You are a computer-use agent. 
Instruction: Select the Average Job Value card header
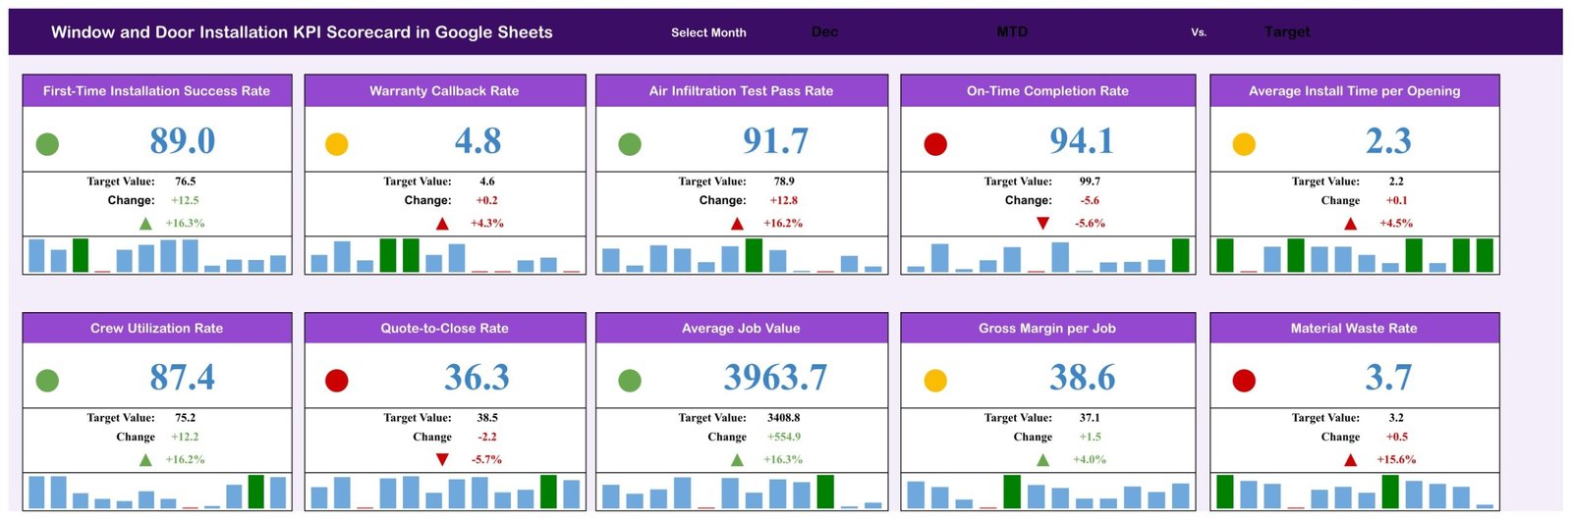pos(742,329)
